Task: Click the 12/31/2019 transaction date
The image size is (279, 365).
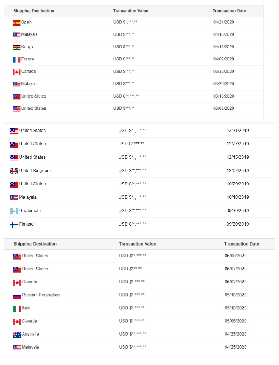Action: pyautogui.click(x=238, y=131)
